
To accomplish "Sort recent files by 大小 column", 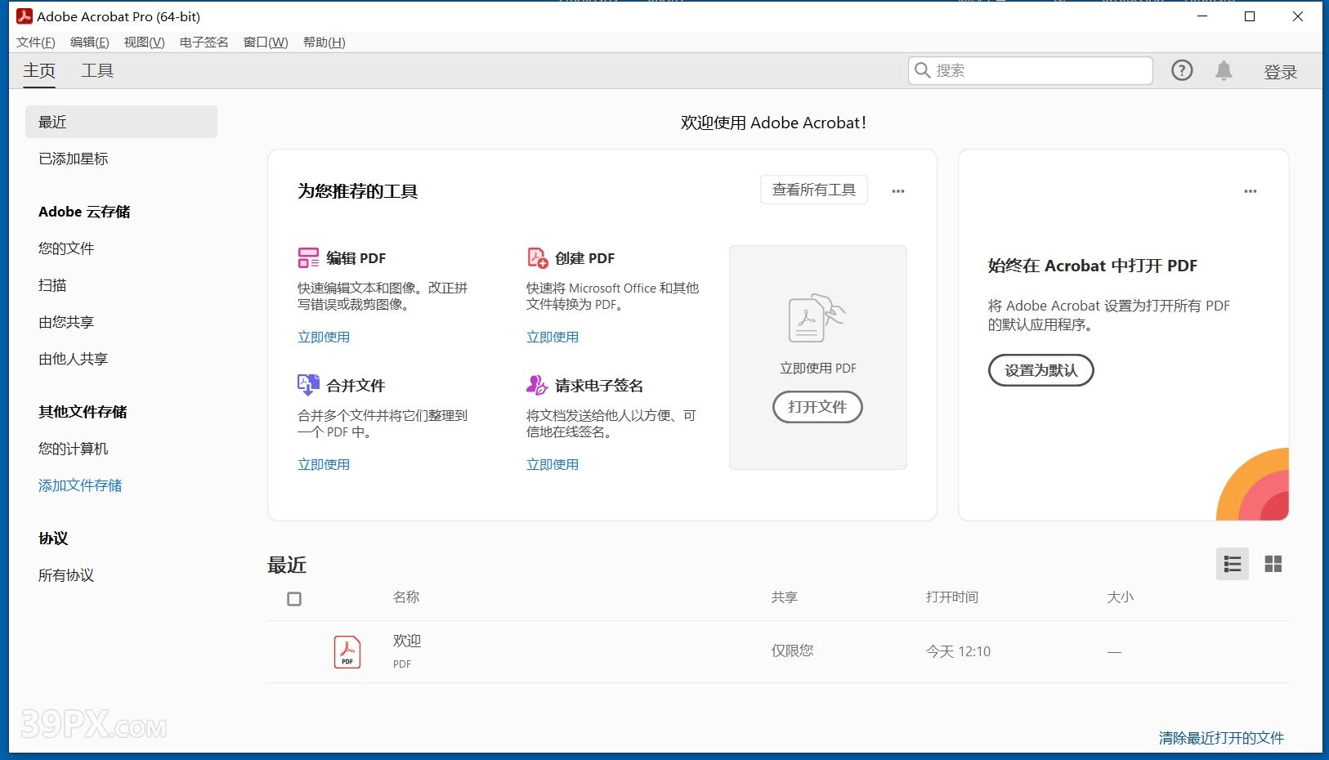I will (1121, 597).
